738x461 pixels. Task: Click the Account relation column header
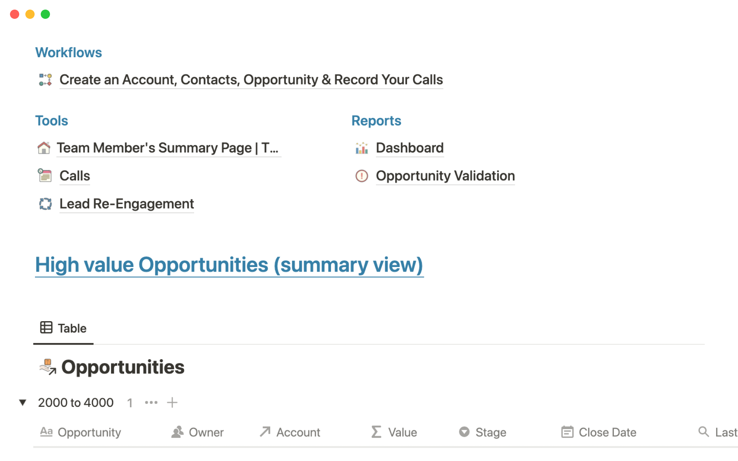tap(290, 432)
